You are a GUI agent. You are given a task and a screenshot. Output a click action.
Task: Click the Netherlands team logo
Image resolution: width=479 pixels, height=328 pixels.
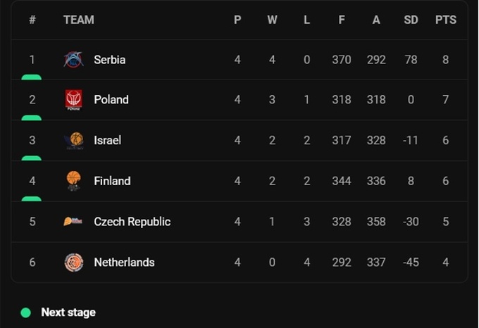pos(73,263)
